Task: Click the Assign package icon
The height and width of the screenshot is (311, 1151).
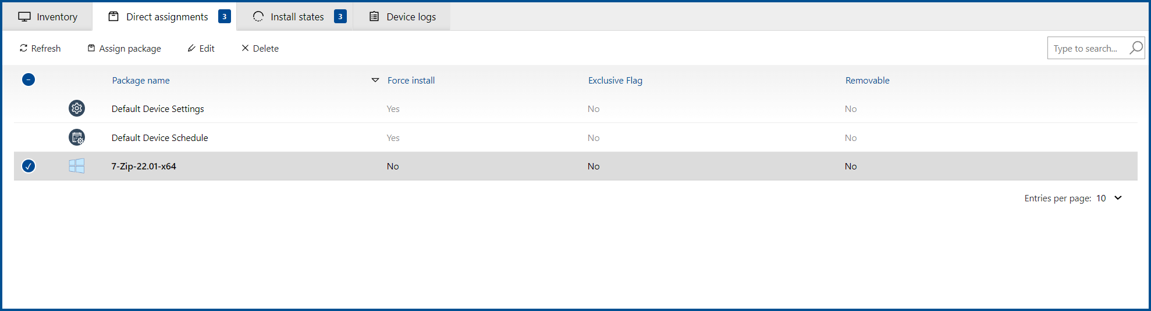Action: coord(91,48)
